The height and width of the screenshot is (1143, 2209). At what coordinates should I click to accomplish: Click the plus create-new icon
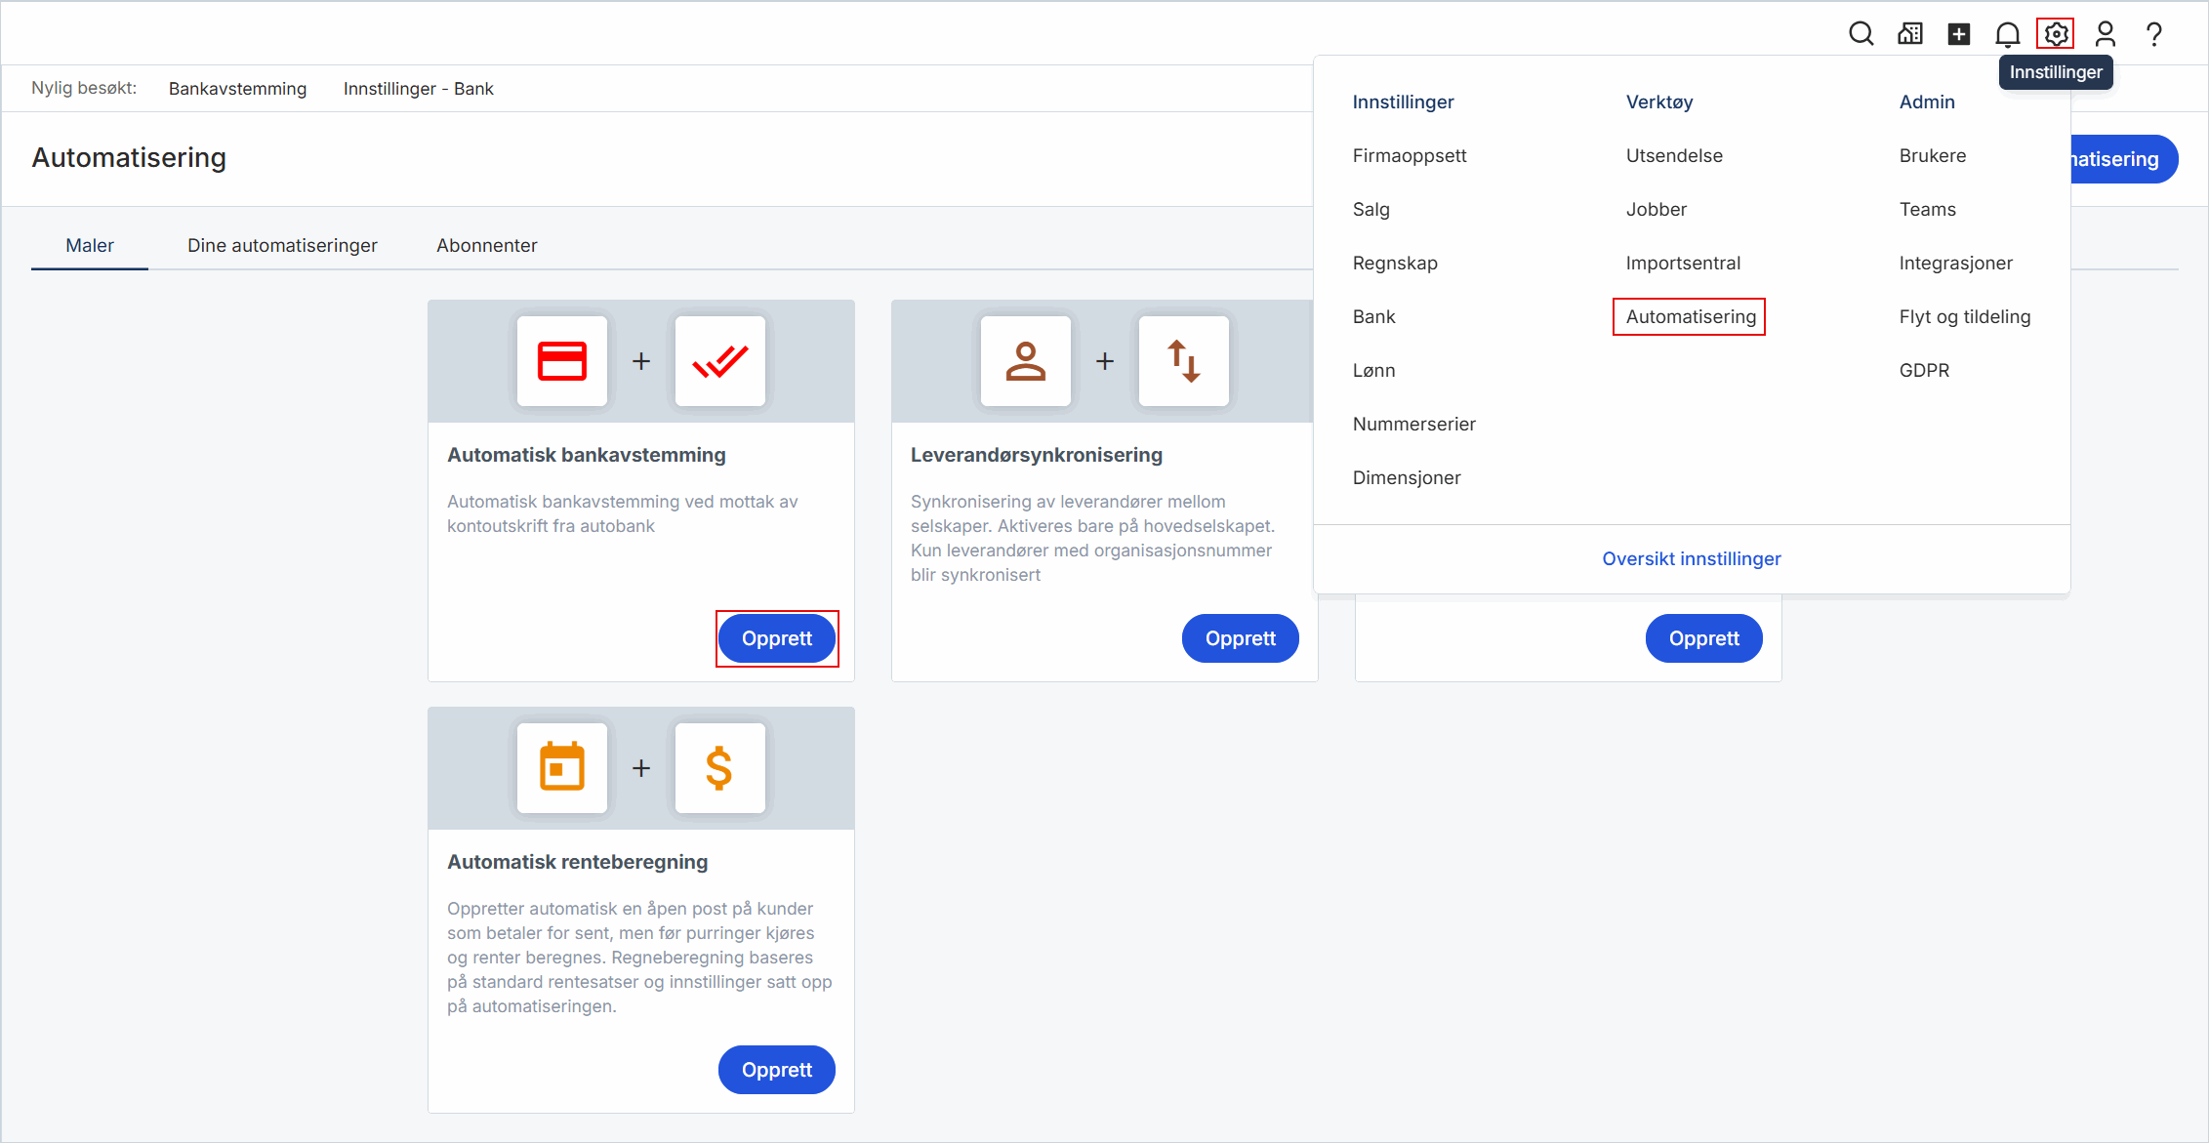coord(1958,34)
